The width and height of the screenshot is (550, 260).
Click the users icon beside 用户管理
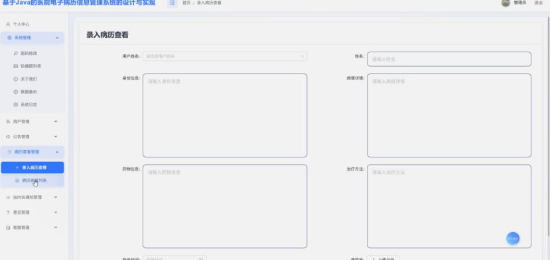[x=8, y=122]
